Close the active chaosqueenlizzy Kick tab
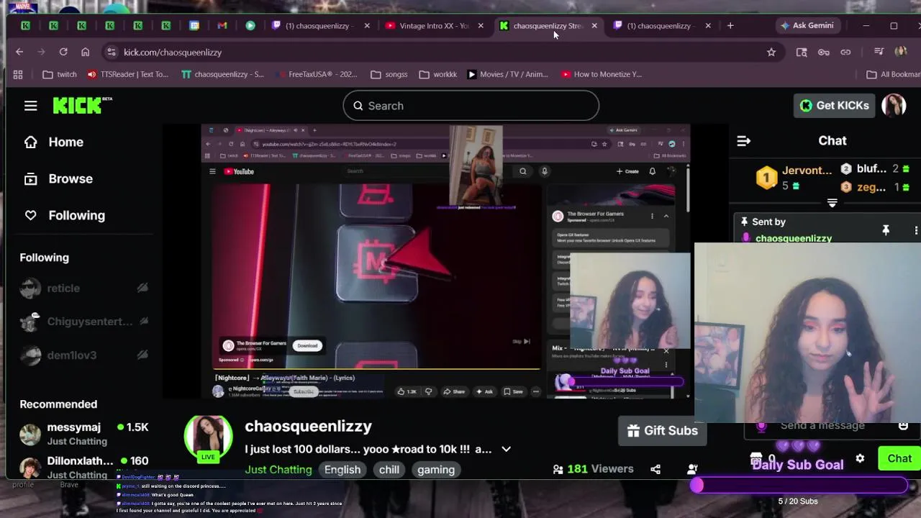This screenshot has width=921, height=518. click(x=594, y=25)
